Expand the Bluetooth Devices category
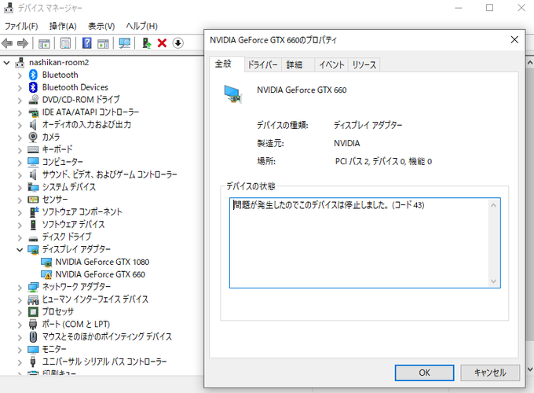534x393 pixels. click(20, 88)
